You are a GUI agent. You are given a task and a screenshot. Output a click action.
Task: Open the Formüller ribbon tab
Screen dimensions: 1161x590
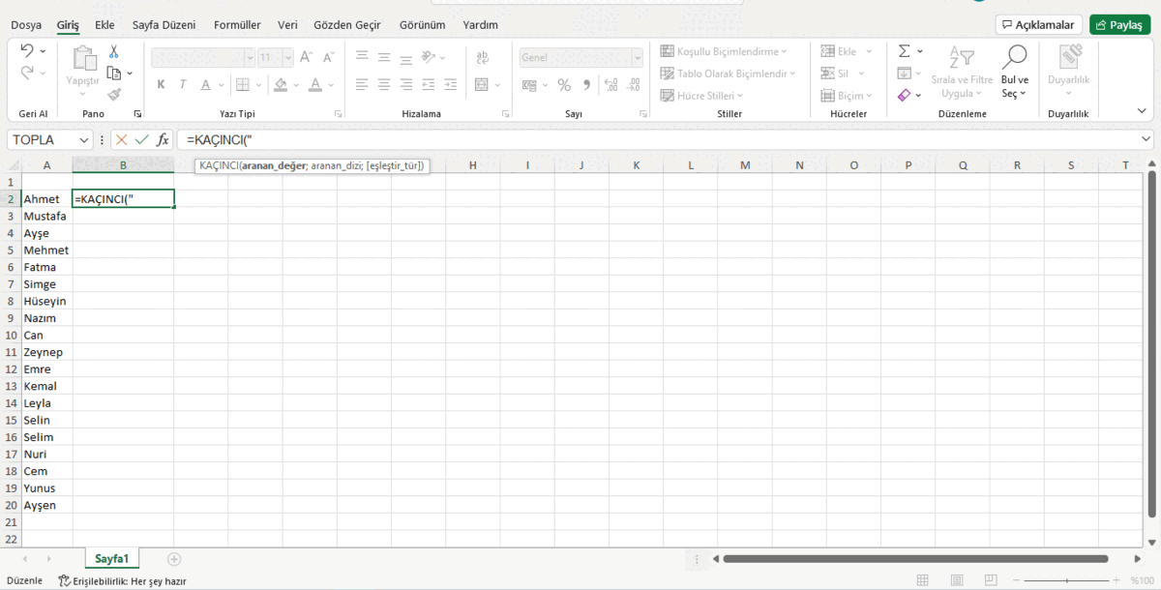[x=237, y=25]
